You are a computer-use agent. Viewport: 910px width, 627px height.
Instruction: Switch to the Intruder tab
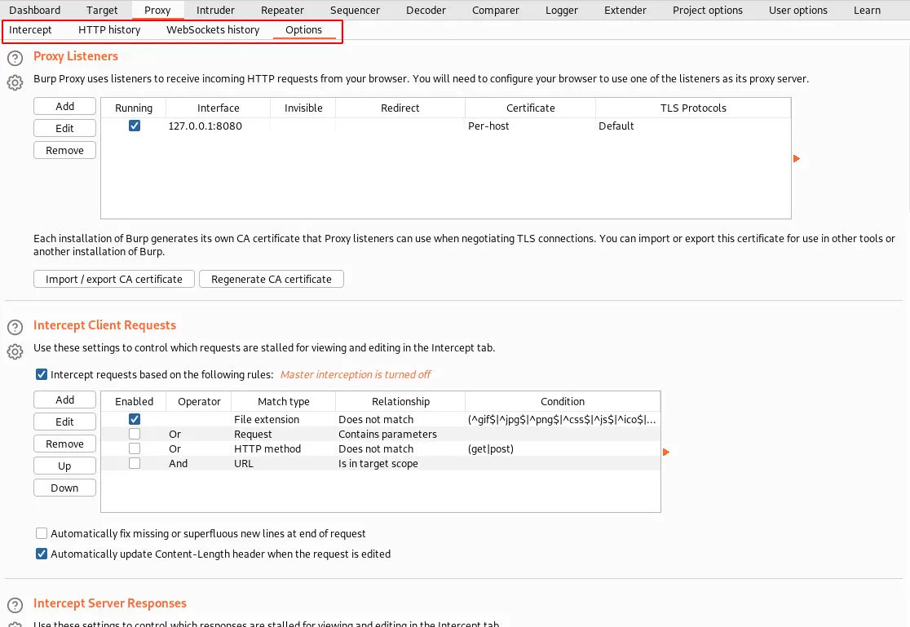pyautogui.click(x=215, y=11)
